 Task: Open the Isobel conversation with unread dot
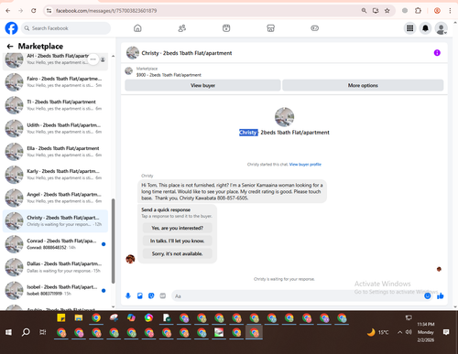(x=55, y=290)
